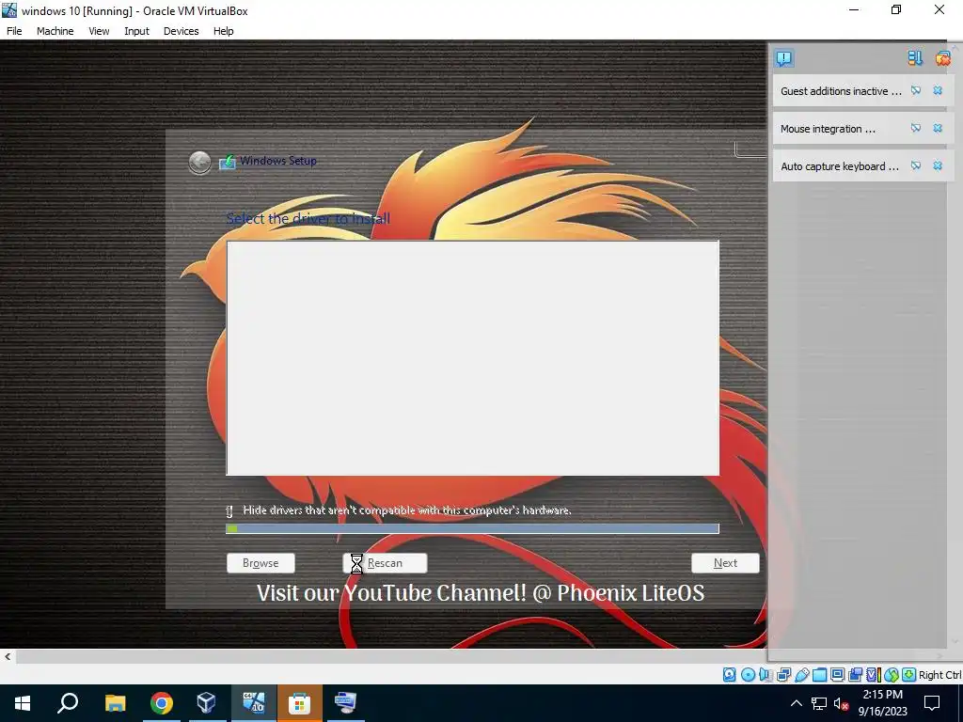
Task: Open the monitor-shaped taskbar app icon
Action: (346, 703)
